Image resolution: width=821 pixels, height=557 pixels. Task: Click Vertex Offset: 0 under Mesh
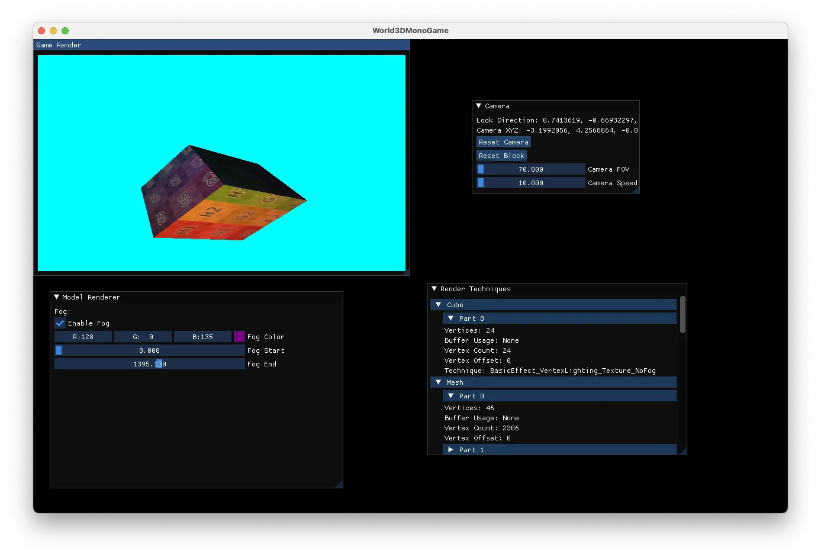(x=478, y=438)
